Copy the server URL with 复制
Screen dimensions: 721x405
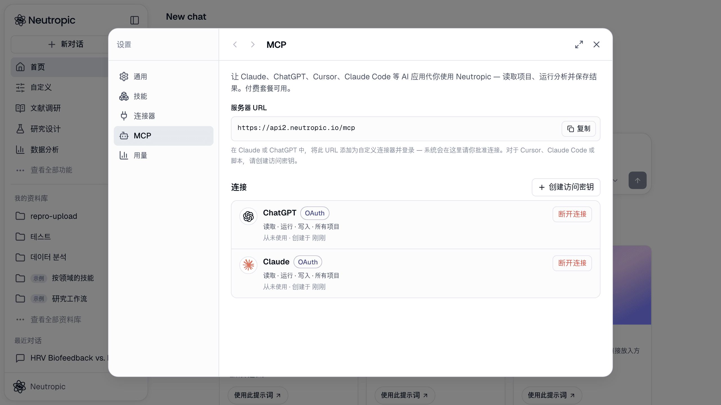click(x=578, y=129)
